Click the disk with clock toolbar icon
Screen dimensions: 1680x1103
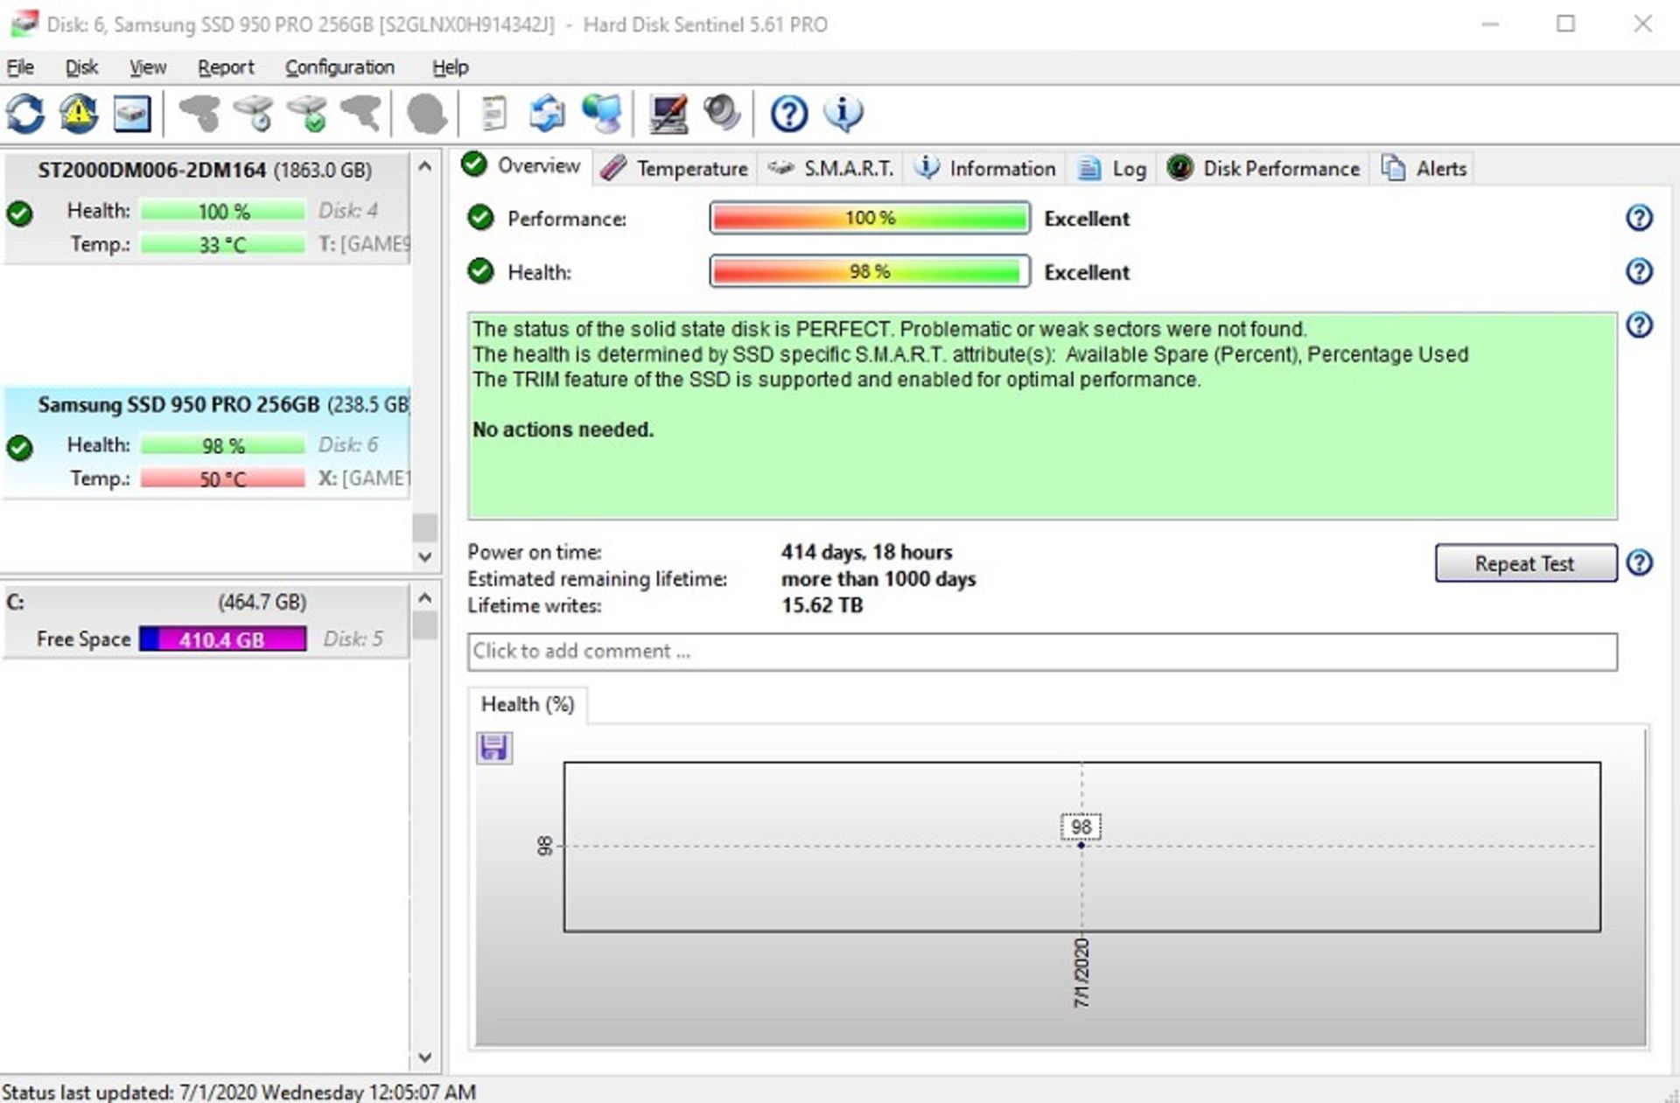[254, 114]
